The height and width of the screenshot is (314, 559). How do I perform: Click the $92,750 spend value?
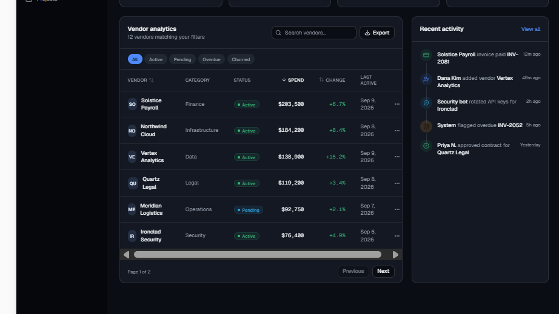[293, 209]
